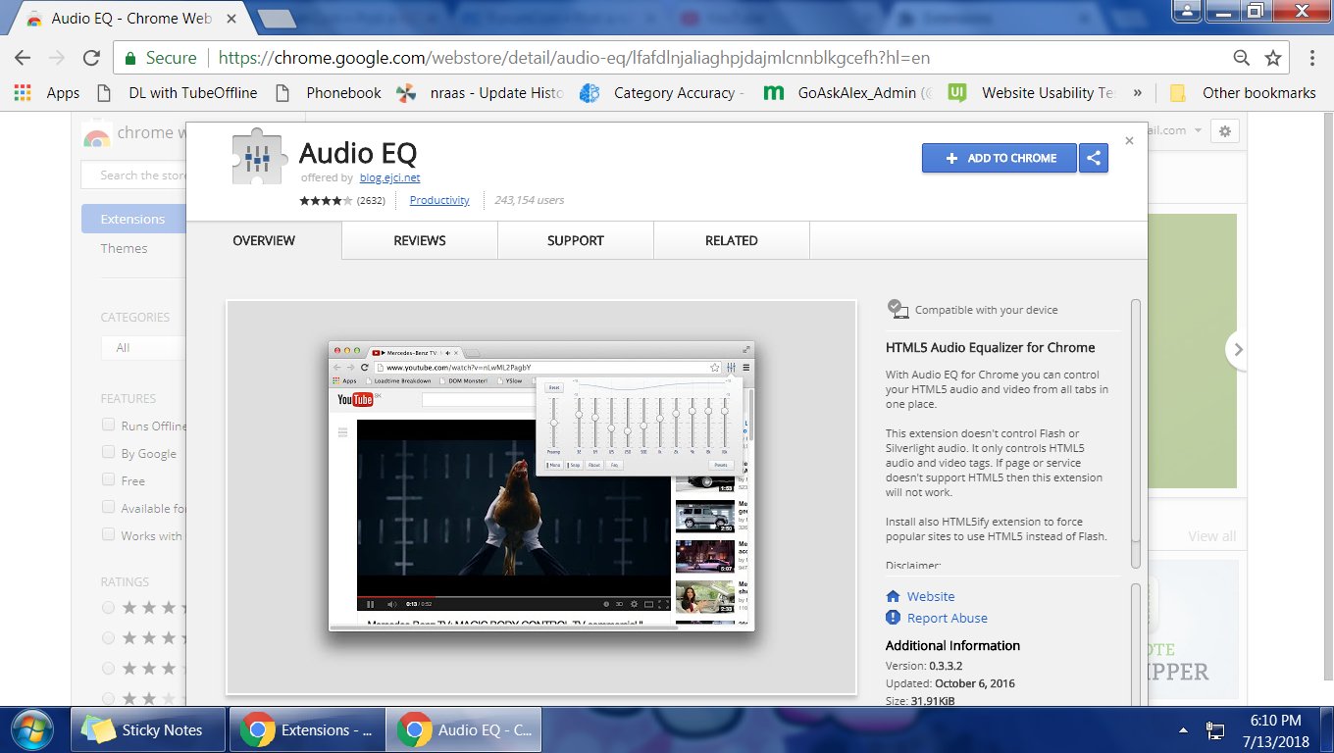Select Themes in the store sidebar

coord(125,248)
